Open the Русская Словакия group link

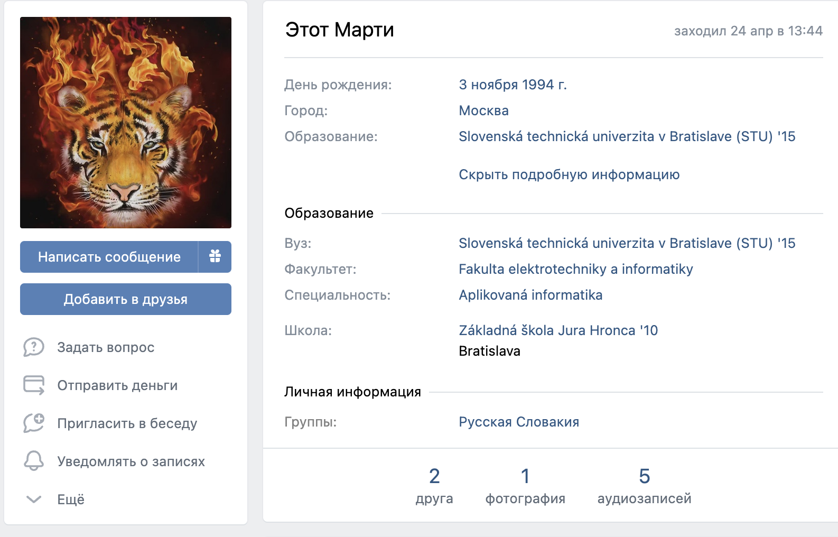pyautogui.click(x=519, y=422)
